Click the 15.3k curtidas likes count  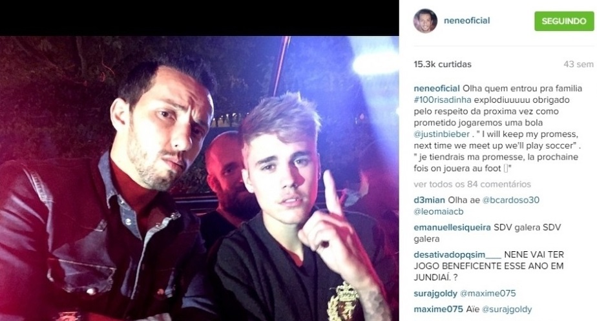pos(443,65)
